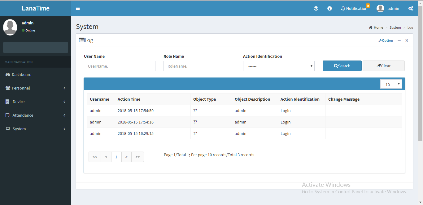423x205 pixels.
Task: Click the info icon in the top bar
Action: pos(329,8)
